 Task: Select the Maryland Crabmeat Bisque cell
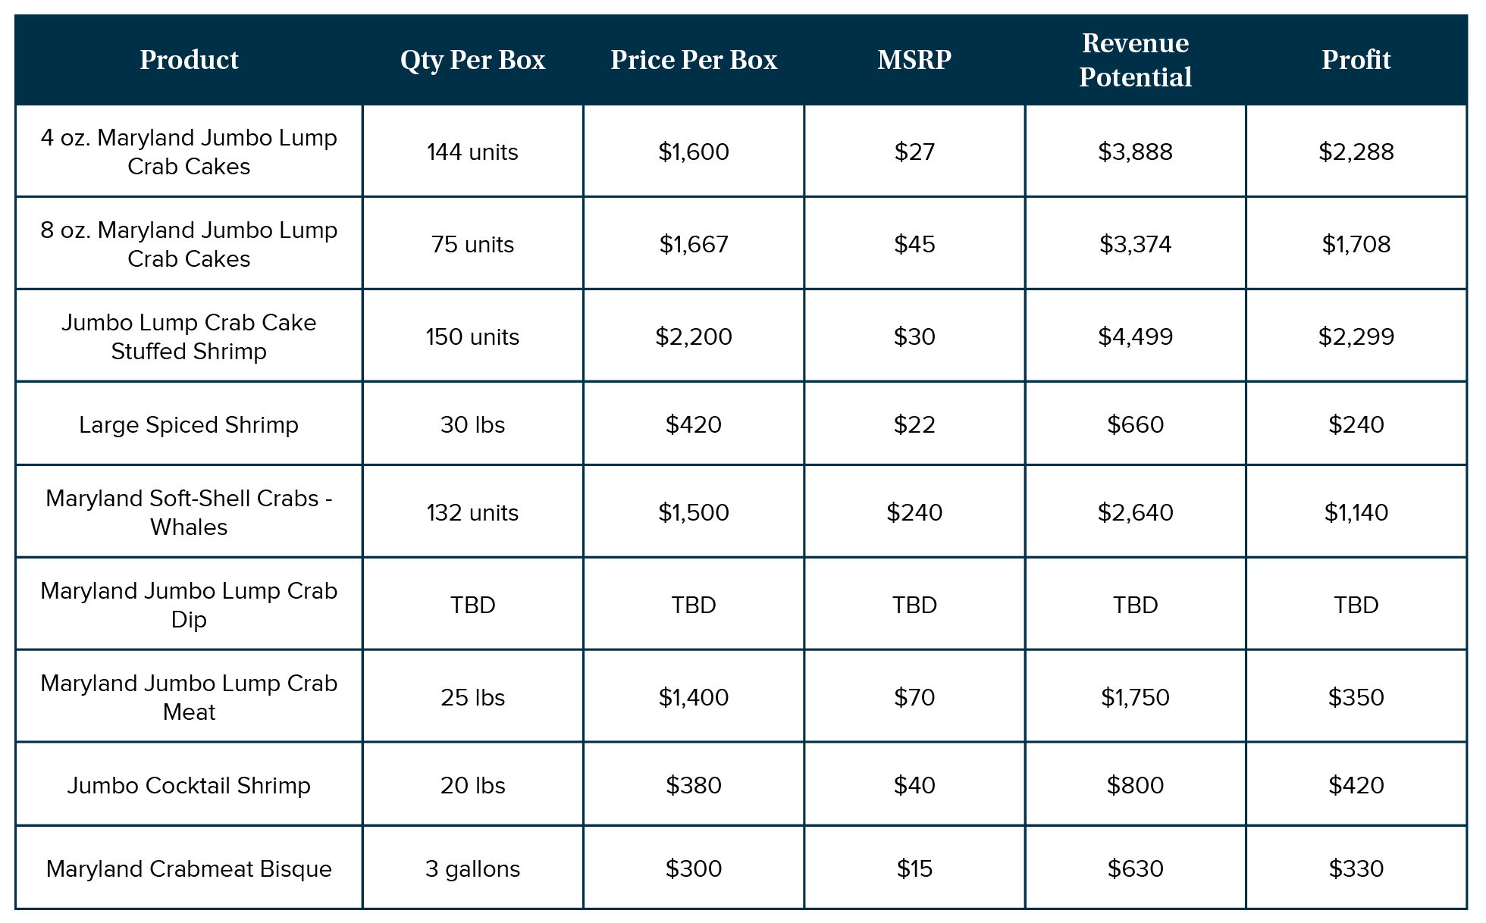tap(189, 868)
